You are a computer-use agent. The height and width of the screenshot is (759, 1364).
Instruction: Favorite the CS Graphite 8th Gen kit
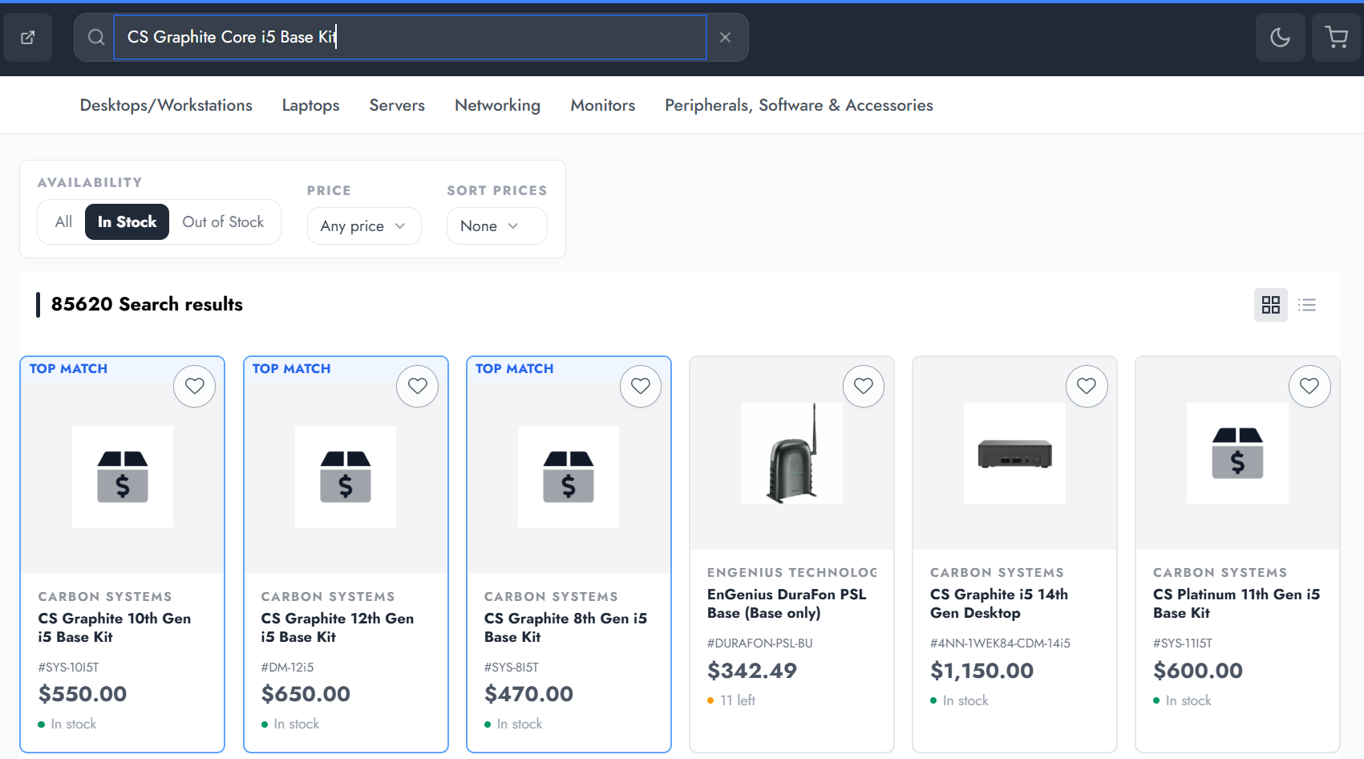[641, 386]
